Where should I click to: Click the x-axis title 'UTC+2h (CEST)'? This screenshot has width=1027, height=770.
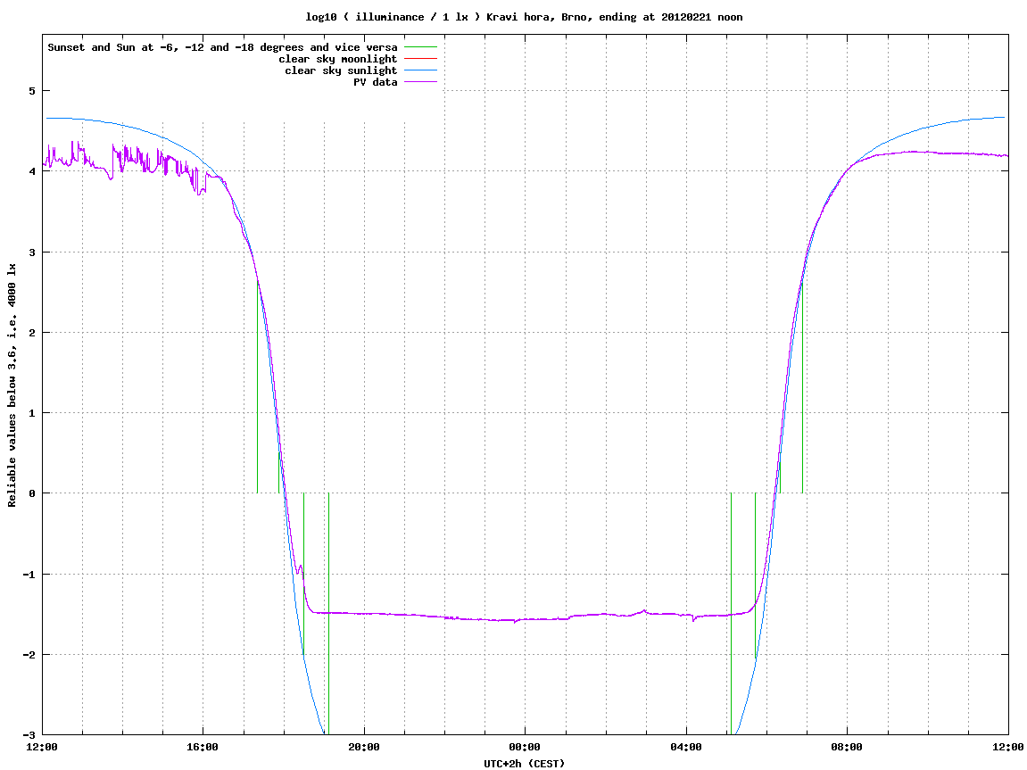click(524, 764)
